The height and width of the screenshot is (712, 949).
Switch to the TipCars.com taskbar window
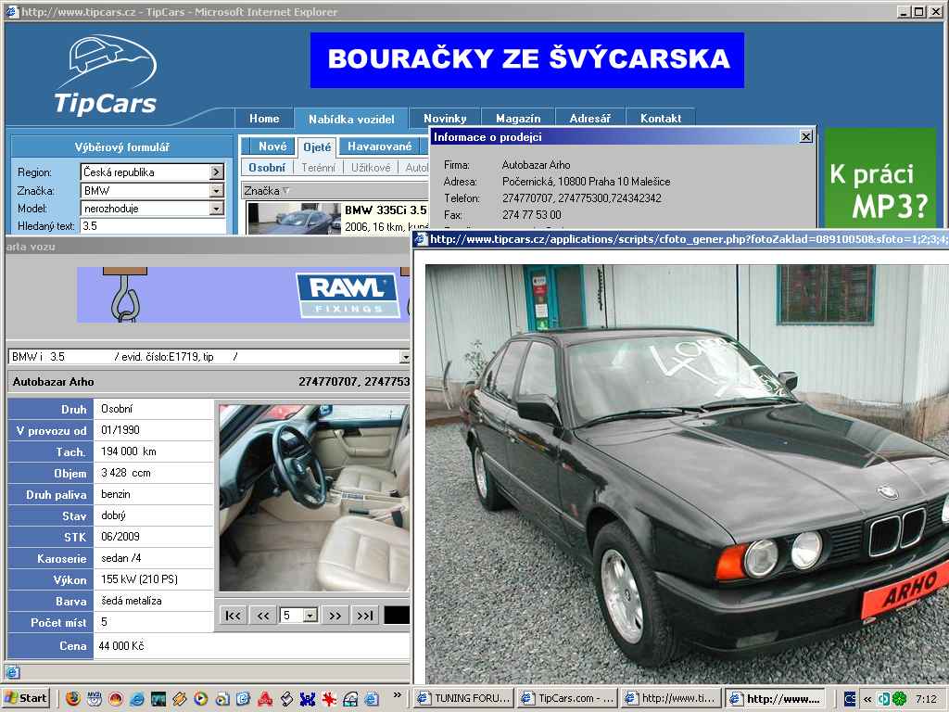click(x=568, y=699)
